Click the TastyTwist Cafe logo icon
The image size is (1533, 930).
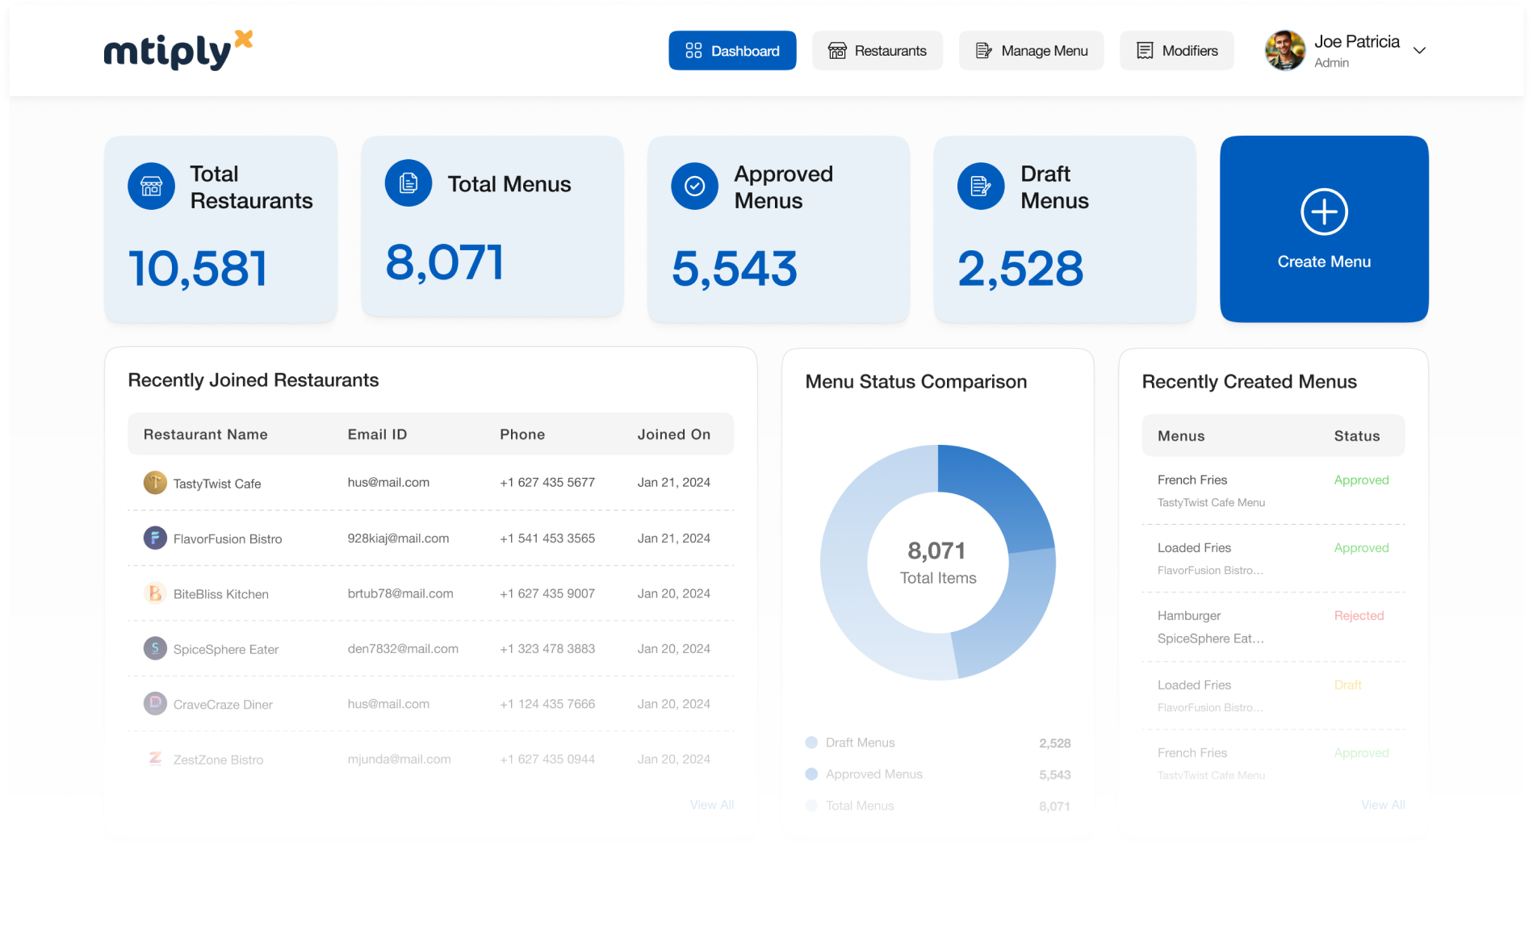coord(155,483)
